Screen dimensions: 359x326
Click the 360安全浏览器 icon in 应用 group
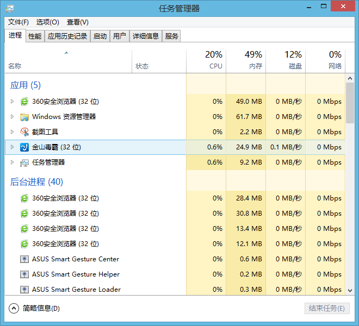24,102
